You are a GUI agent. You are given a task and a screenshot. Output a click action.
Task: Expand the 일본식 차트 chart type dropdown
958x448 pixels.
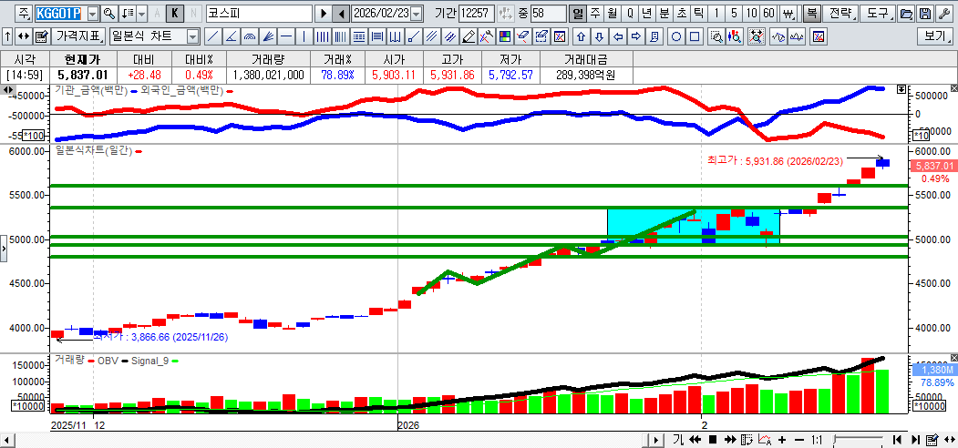[x=192, y=36]
